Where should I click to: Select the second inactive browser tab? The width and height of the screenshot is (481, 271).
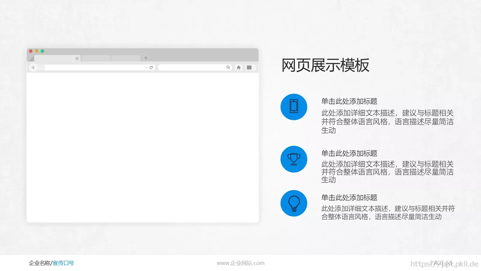96,58
